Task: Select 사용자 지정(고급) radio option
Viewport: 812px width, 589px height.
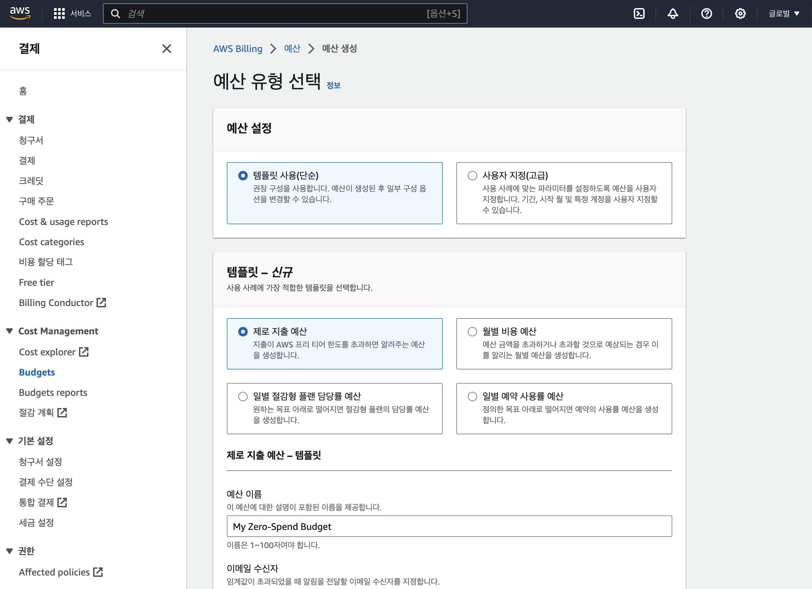Action: (472, 175)
